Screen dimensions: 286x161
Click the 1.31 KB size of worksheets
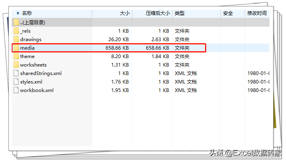click(x=120, y=65)
